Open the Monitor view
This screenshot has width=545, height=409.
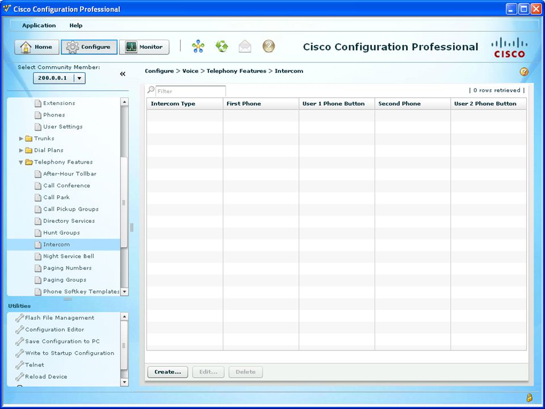point(144,47)
